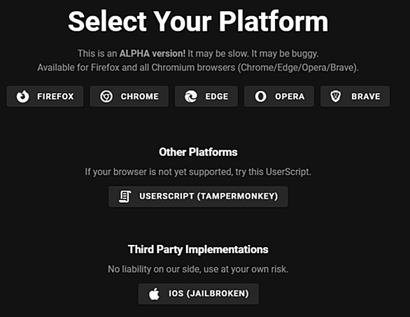The height and width of the screenshot is (317, 410).
Task: Choose the FIREFOX platform button
Action: tap(45, 97)
